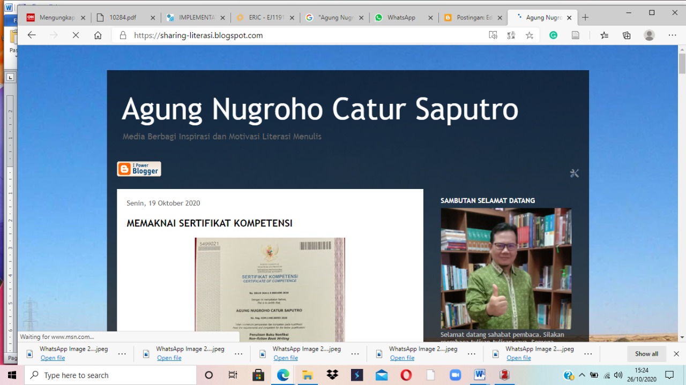
Task: Show hidden system tray icons
Action: pyautogui.click(x=582, y=375)
